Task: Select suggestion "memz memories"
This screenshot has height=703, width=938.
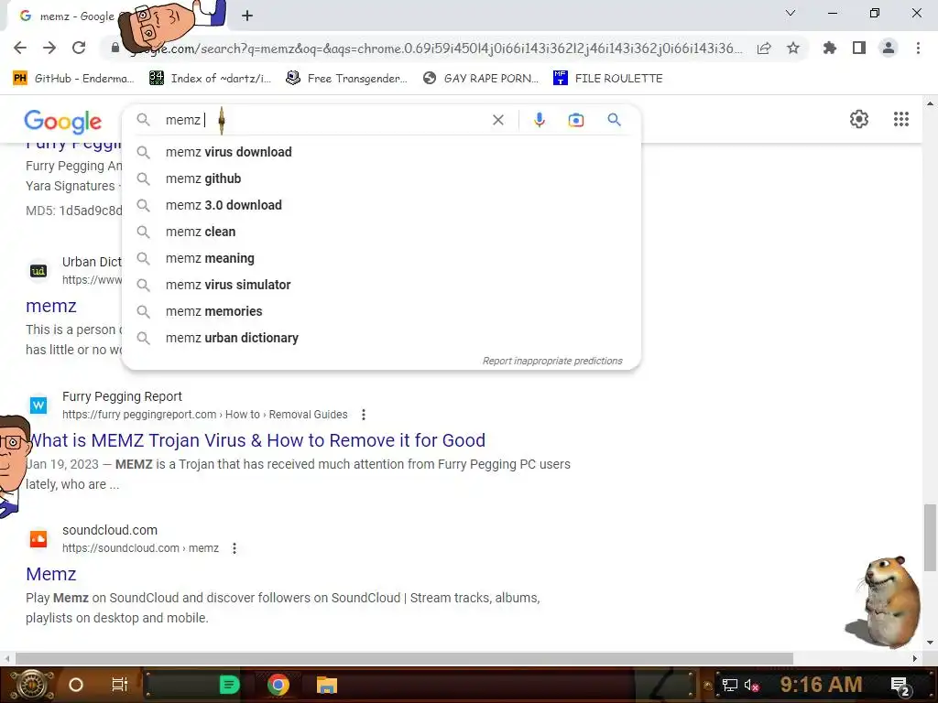Action: click(381, 311)
